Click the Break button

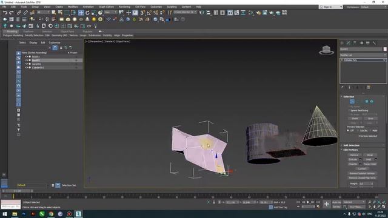pos(370,155)
